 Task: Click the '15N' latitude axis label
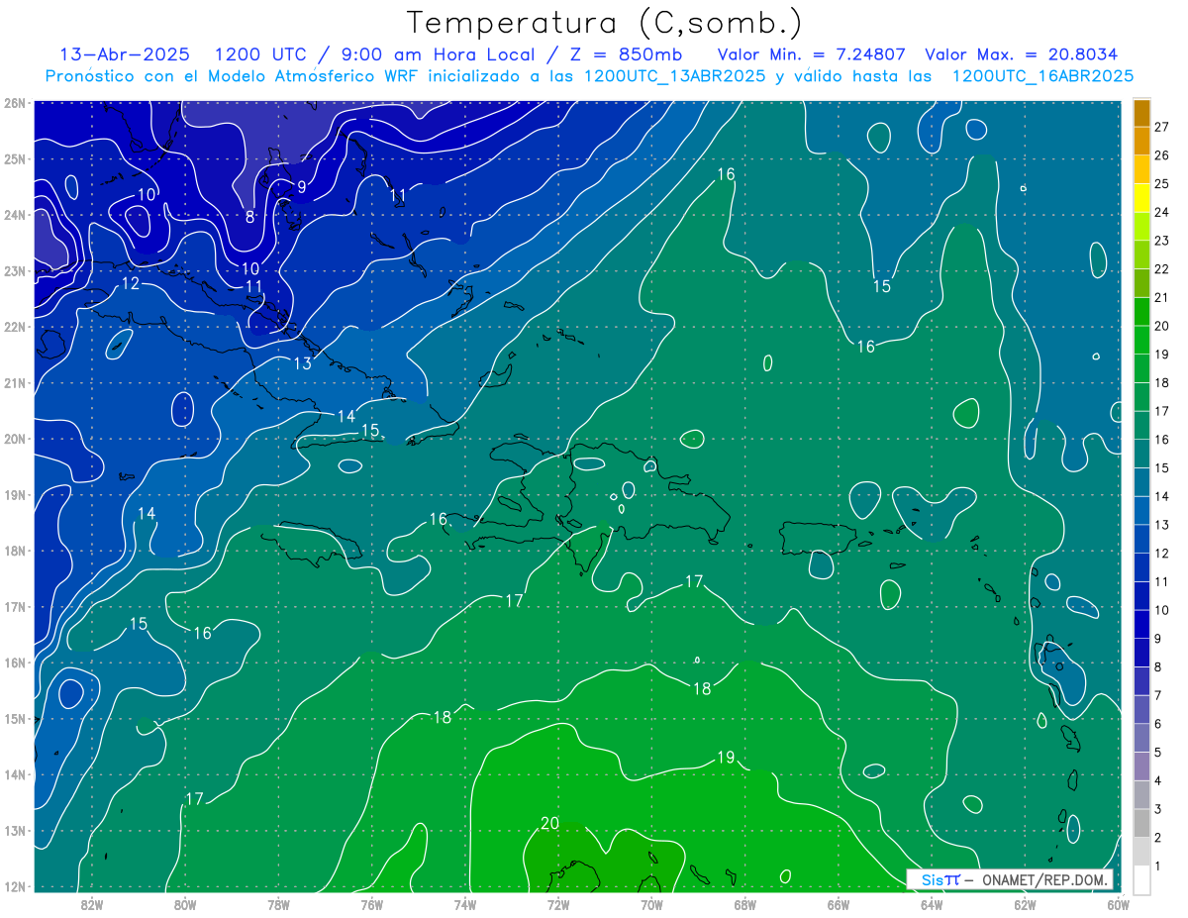tap(14, 718)
